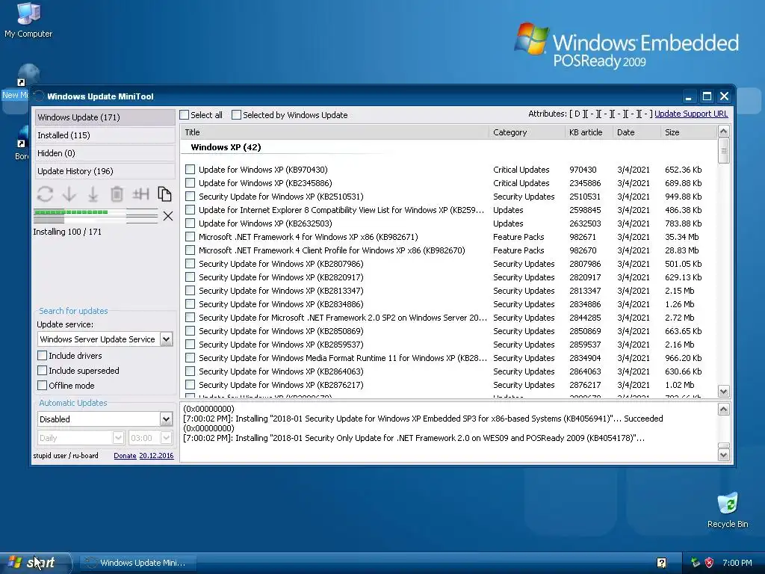Click log pane scrollbar up arrow
The width and height of the screenshot is (765, 574).
723,409
